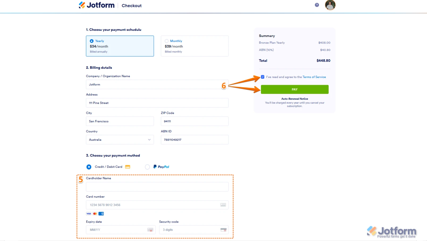The width and height of the screenshot is (427, 241).
Task: Open the Terms of Service link
Action: click(314, 77)
